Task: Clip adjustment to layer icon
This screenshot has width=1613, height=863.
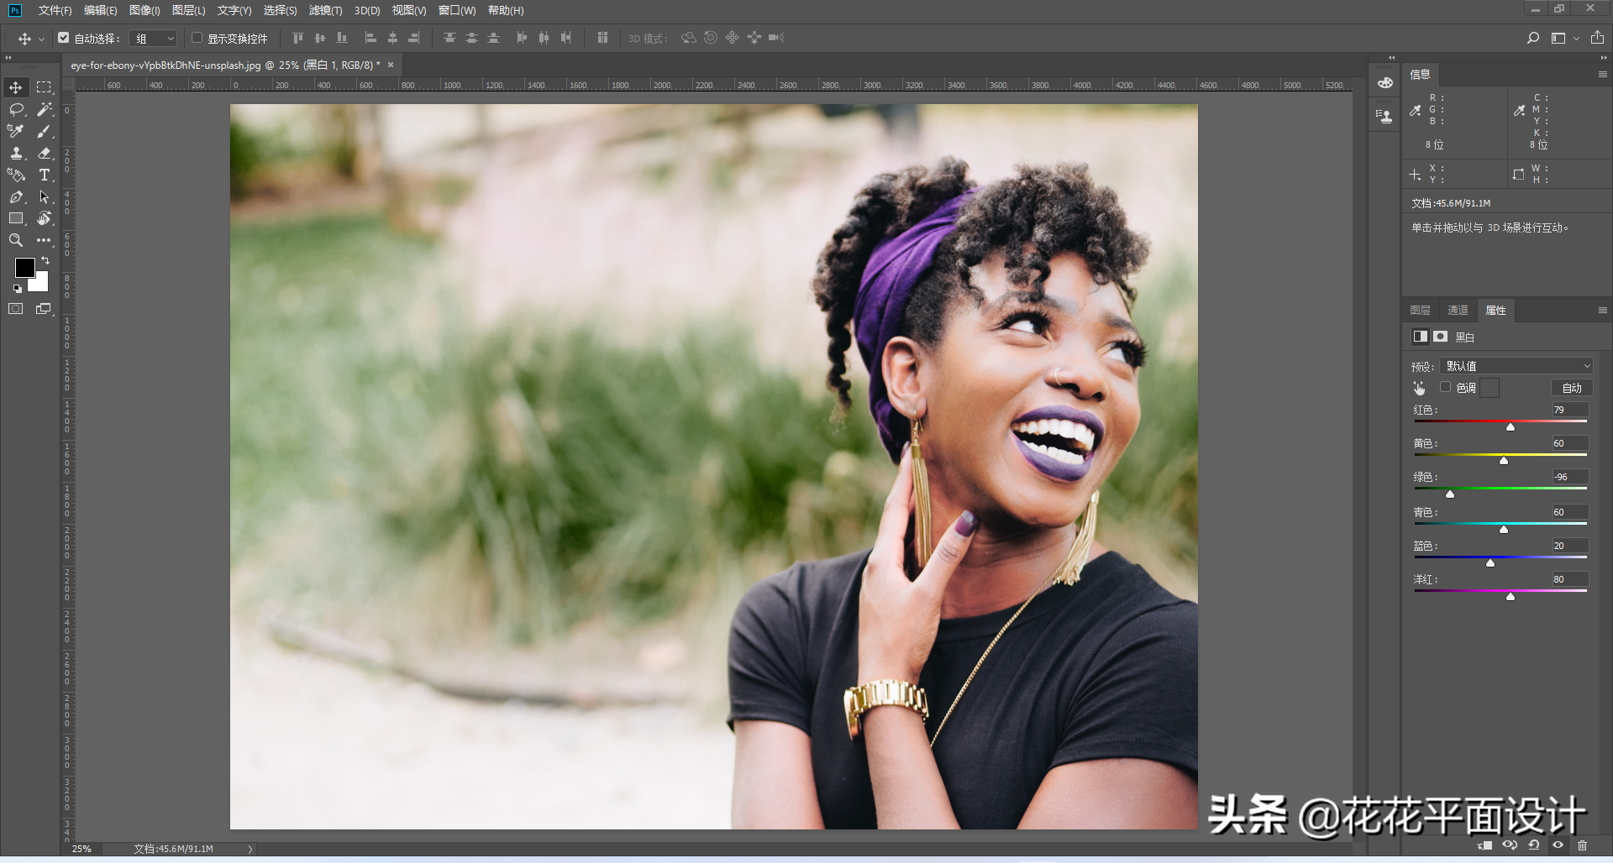Action: tap(1485, 845)
